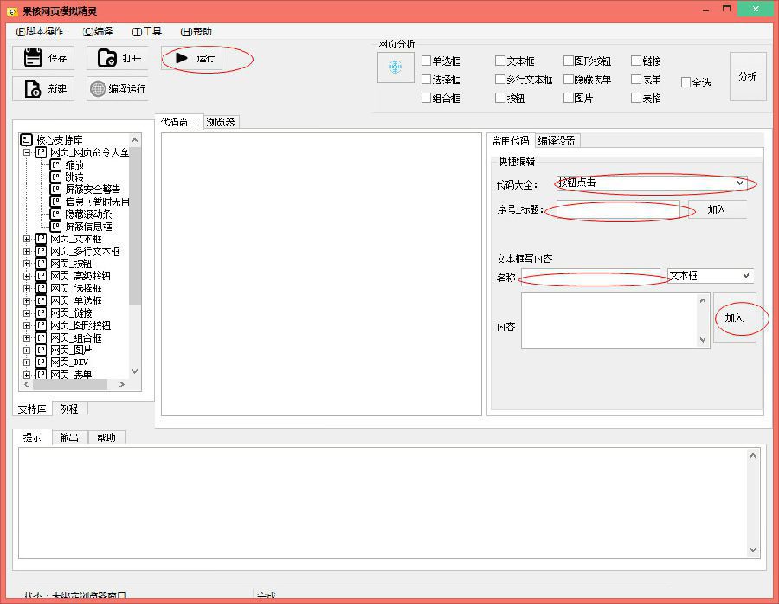Screen dimensions: 779x604
Task: Open the 代码大全 dropdown list
Action: point(740,183)
